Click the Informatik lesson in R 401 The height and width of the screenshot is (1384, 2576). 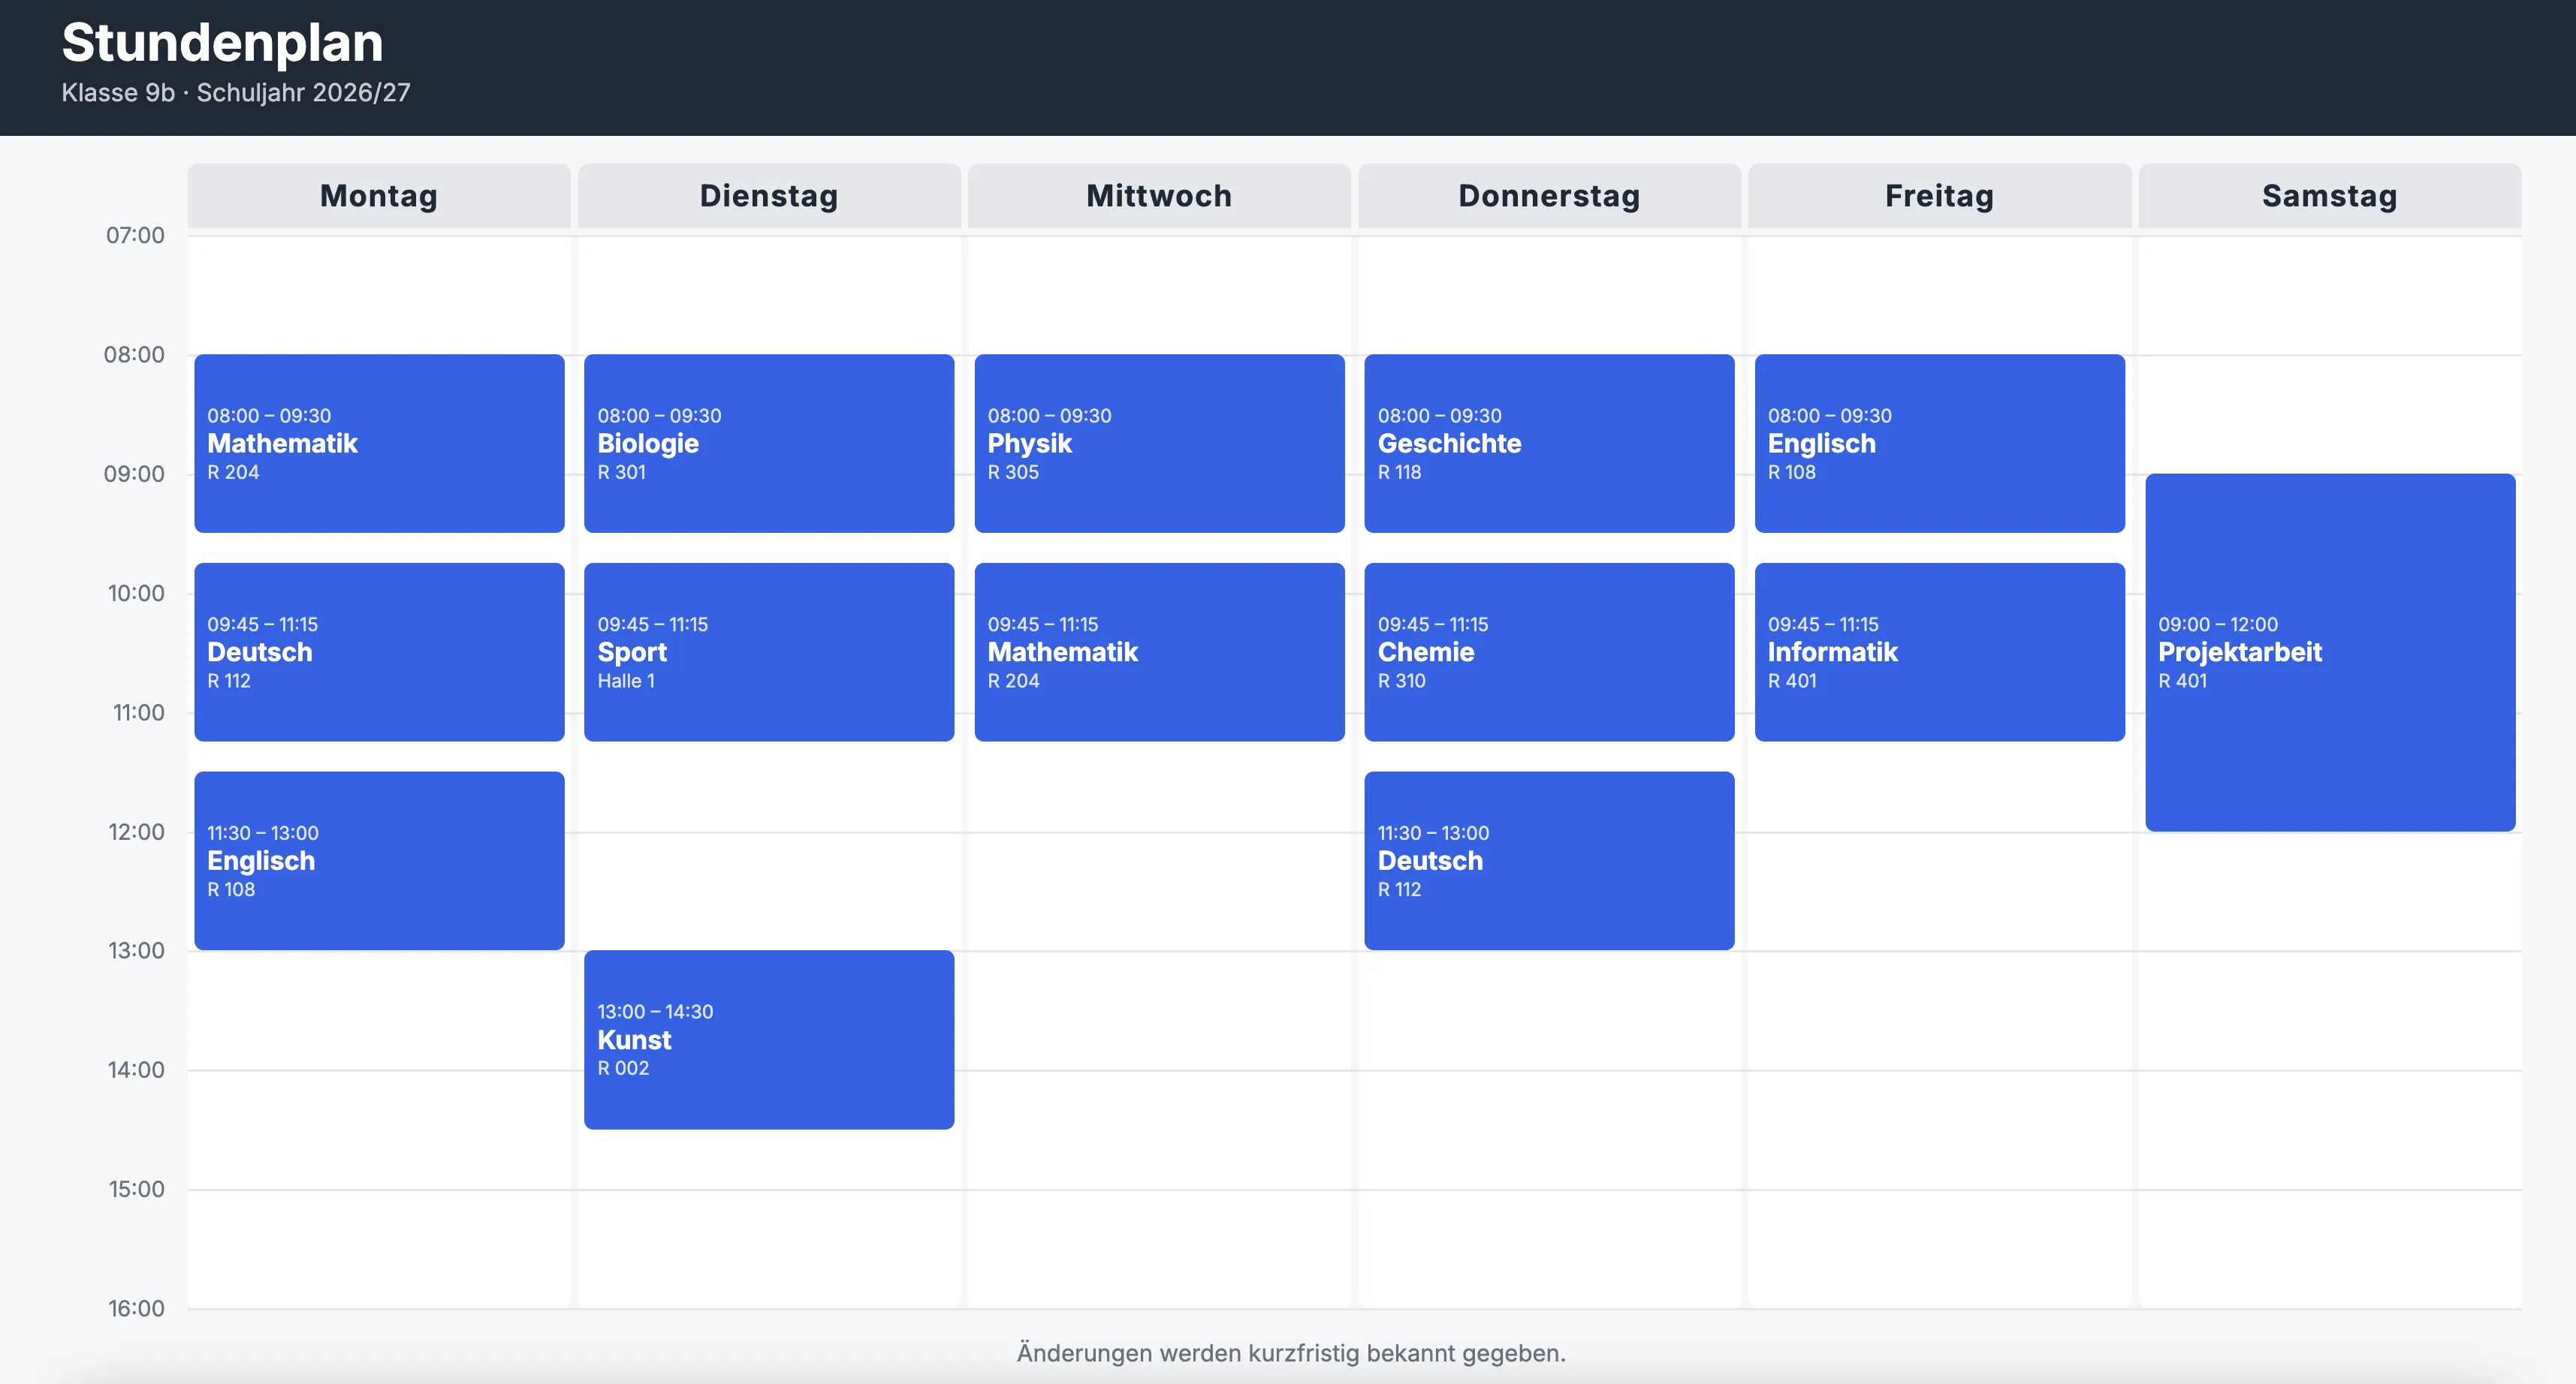[1939, 651]
